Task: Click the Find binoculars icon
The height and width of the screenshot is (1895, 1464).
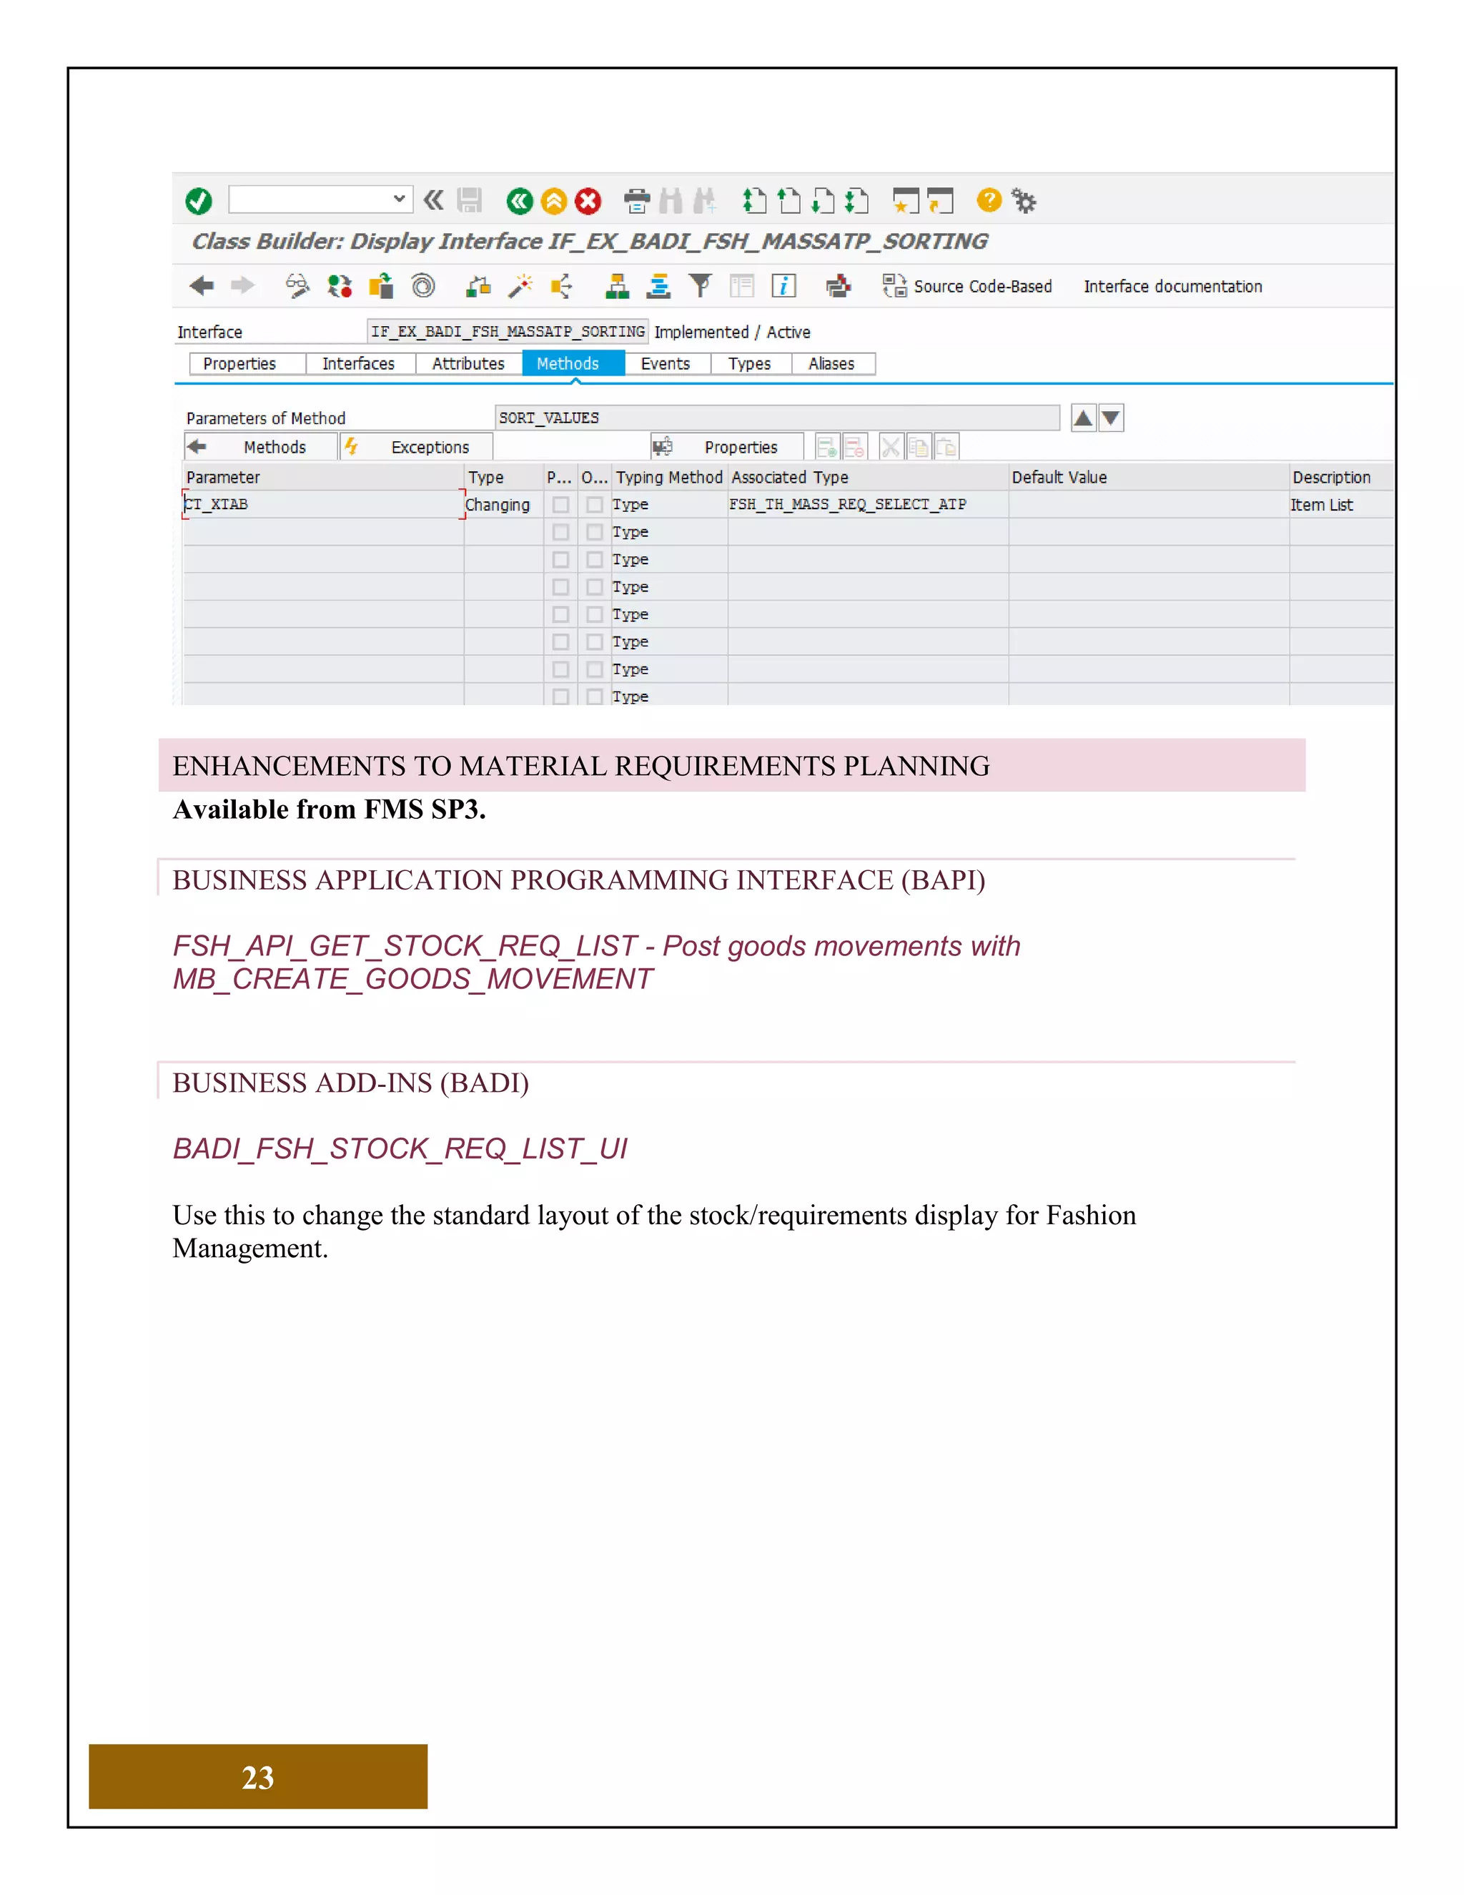Action: (671, 202)
